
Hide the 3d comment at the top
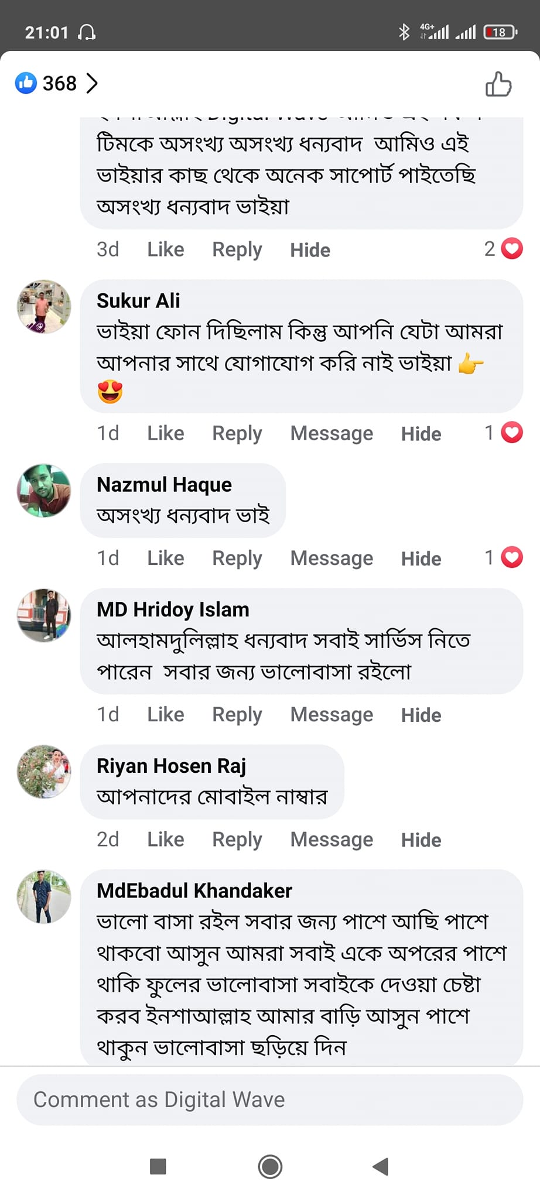tap(310, 250)
